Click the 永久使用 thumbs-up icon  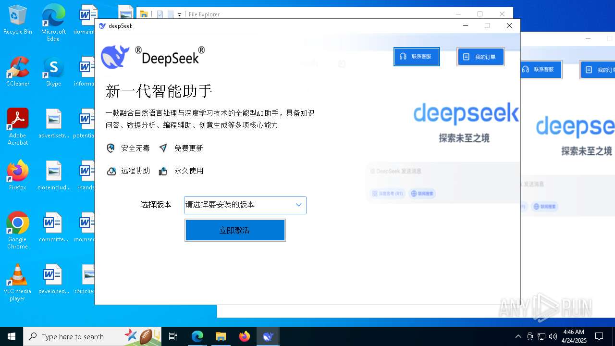pyautogui.click(x=163, y=171)
